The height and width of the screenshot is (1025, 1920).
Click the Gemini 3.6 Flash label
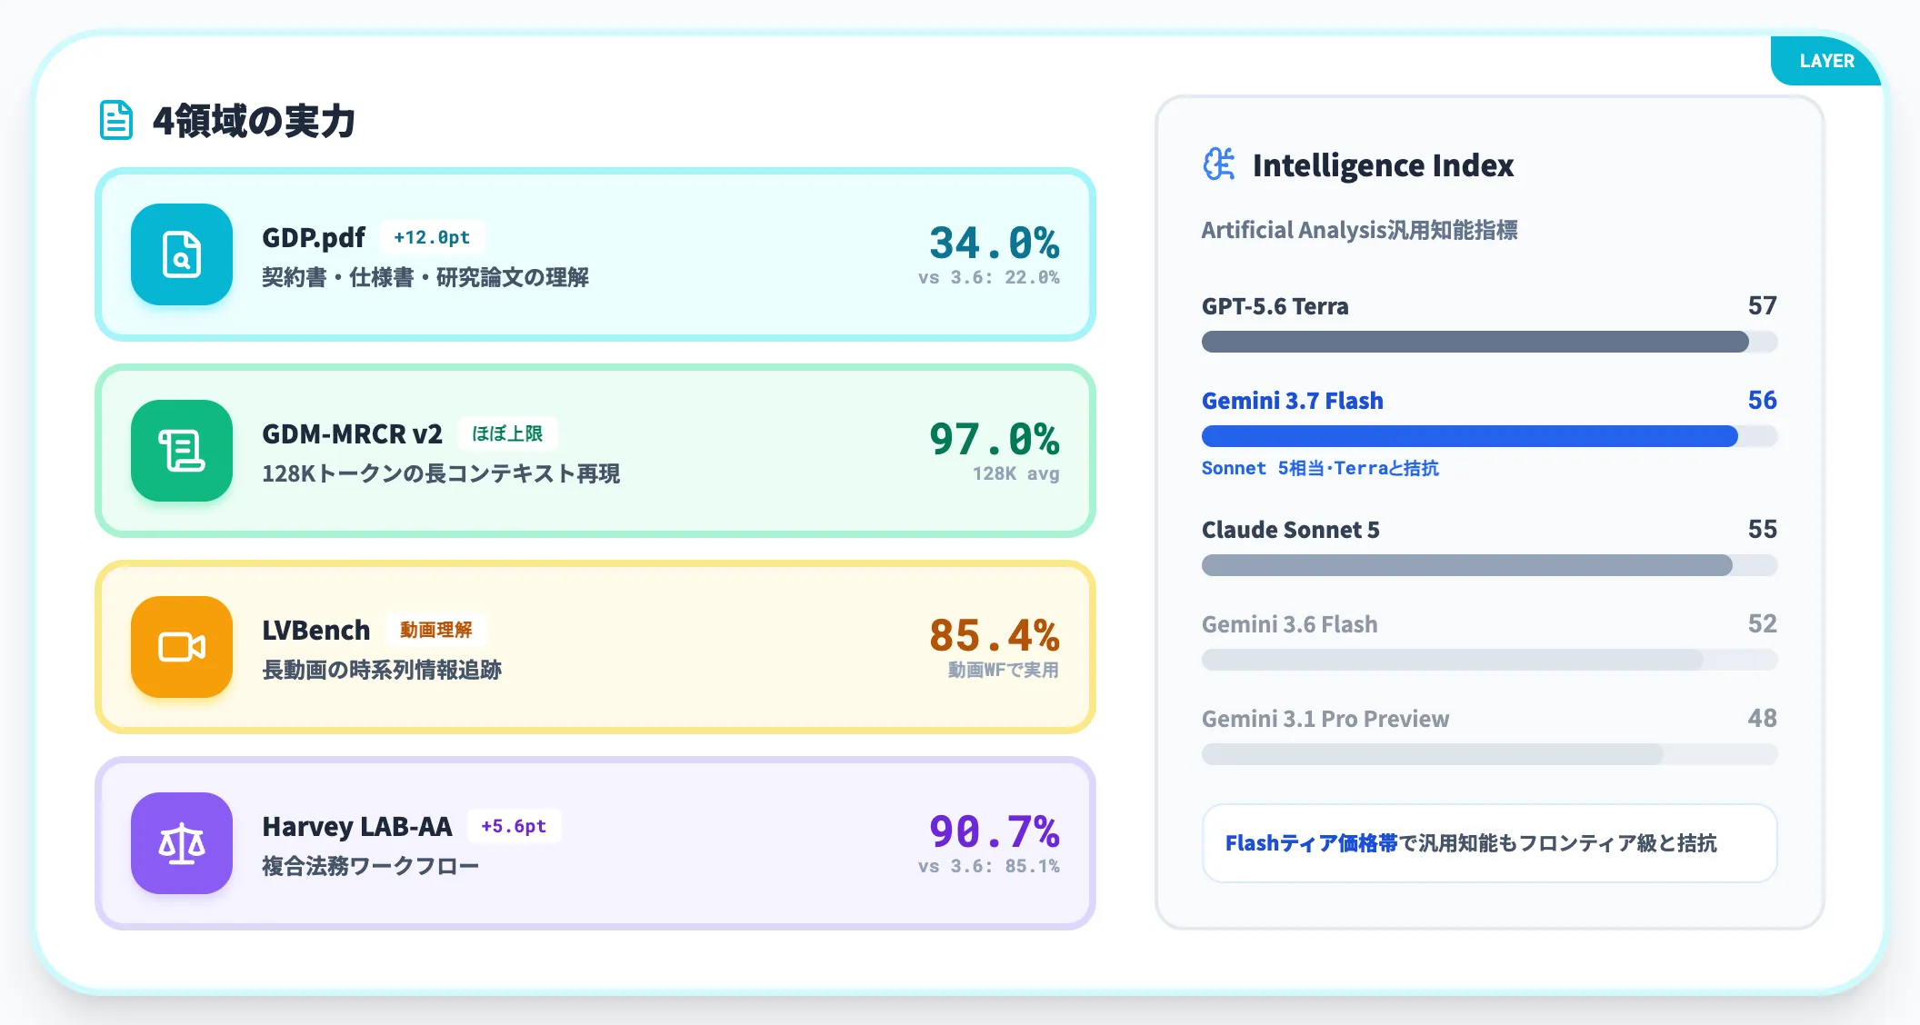[1290, 624]
